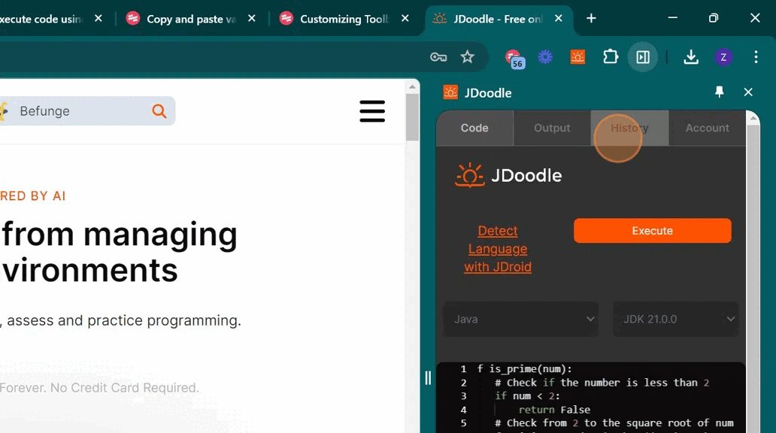
Task: Click the Detect Language with JDroid link
Action: [x=498, y=248]
